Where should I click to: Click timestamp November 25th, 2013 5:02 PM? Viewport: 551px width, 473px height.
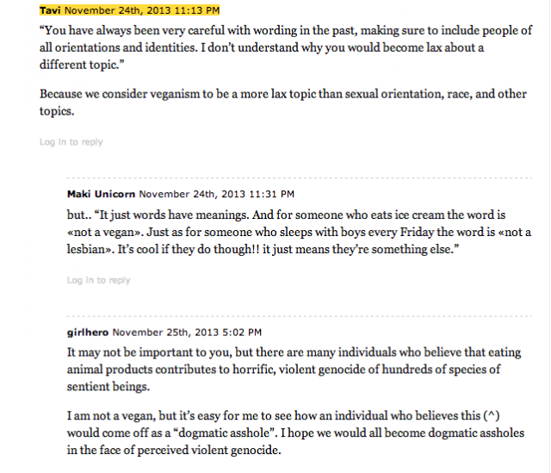[x=187, y=332]
